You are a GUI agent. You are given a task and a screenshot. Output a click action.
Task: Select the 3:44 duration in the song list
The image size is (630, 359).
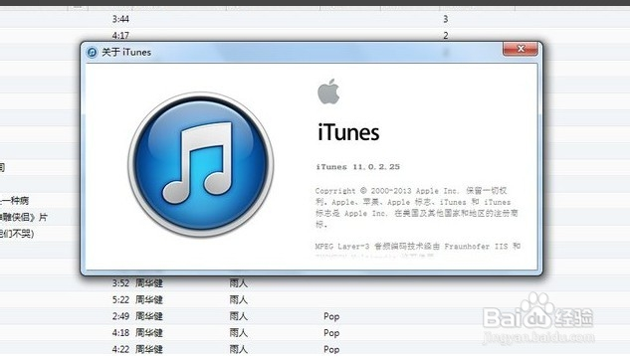pos(120,19)
